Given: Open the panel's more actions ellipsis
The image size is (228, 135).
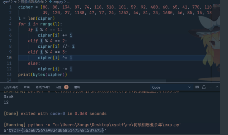Looking at the screenshot, I should click(211, 87).
